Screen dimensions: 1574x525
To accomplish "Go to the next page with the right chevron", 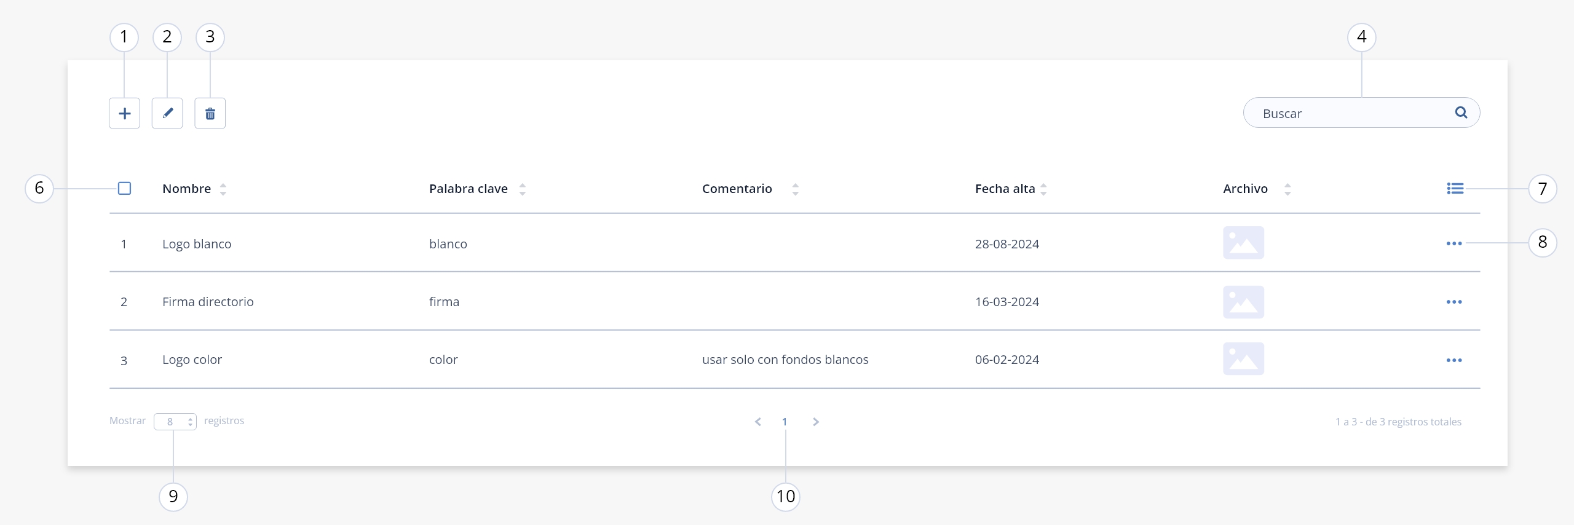I will point(816,422).
